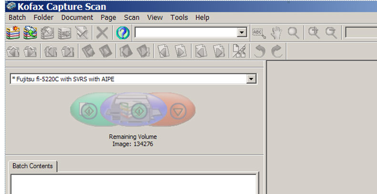The width and height of the screenshot is (377, 194).
Task: Click the rotate right curved arrow icon
Action: click(x=277, y=51)
